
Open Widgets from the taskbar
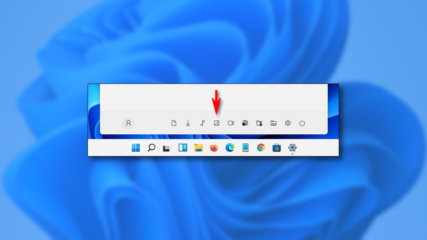[x=183, y=148]
